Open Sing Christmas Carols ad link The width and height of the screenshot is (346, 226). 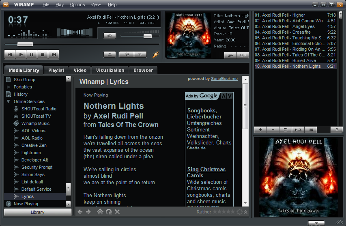[x=206, y=172]
